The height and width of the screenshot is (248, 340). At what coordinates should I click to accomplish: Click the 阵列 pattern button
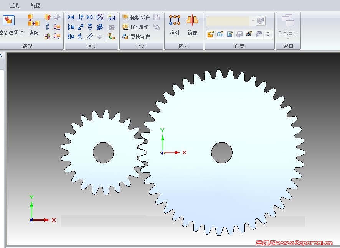[x=174, y=25]
